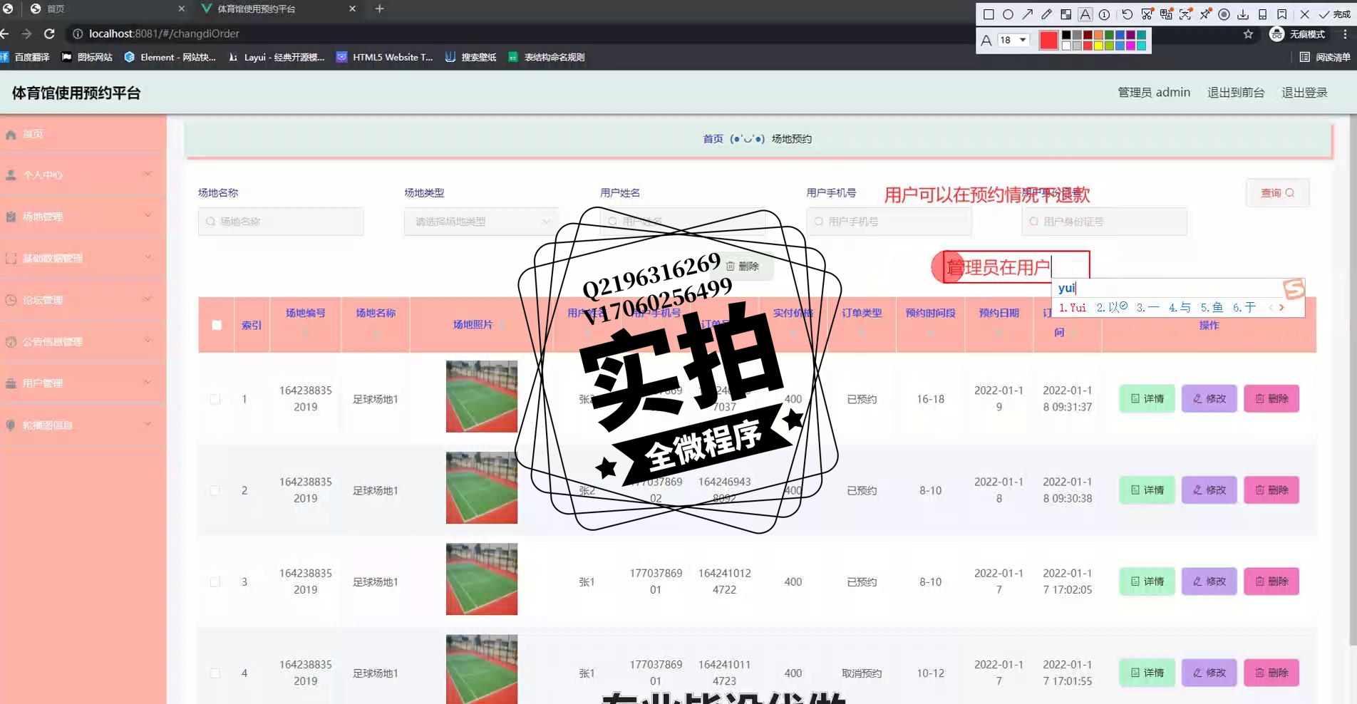Open a new browser tab
The image size is (1357, 704).
click(379, 9)
